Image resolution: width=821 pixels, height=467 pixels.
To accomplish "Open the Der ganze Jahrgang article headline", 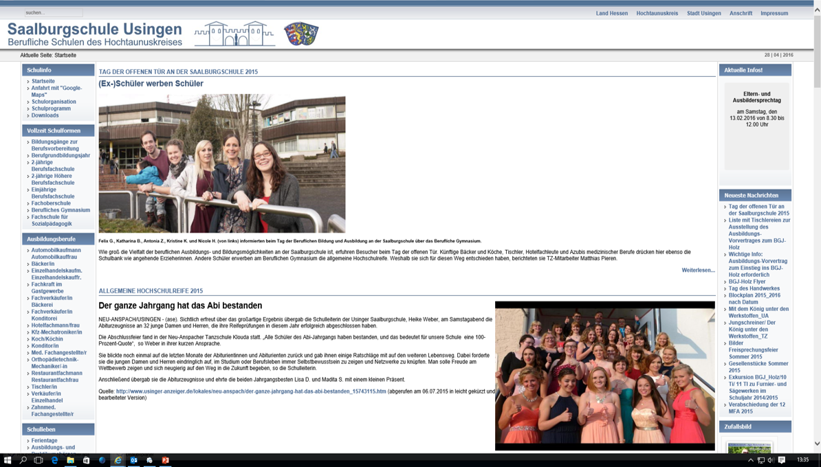I will [x=180, y=306].
